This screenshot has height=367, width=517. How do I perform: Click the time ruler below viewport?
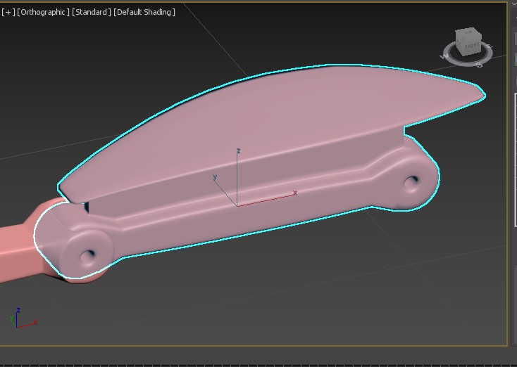click(x=254, y=364)
